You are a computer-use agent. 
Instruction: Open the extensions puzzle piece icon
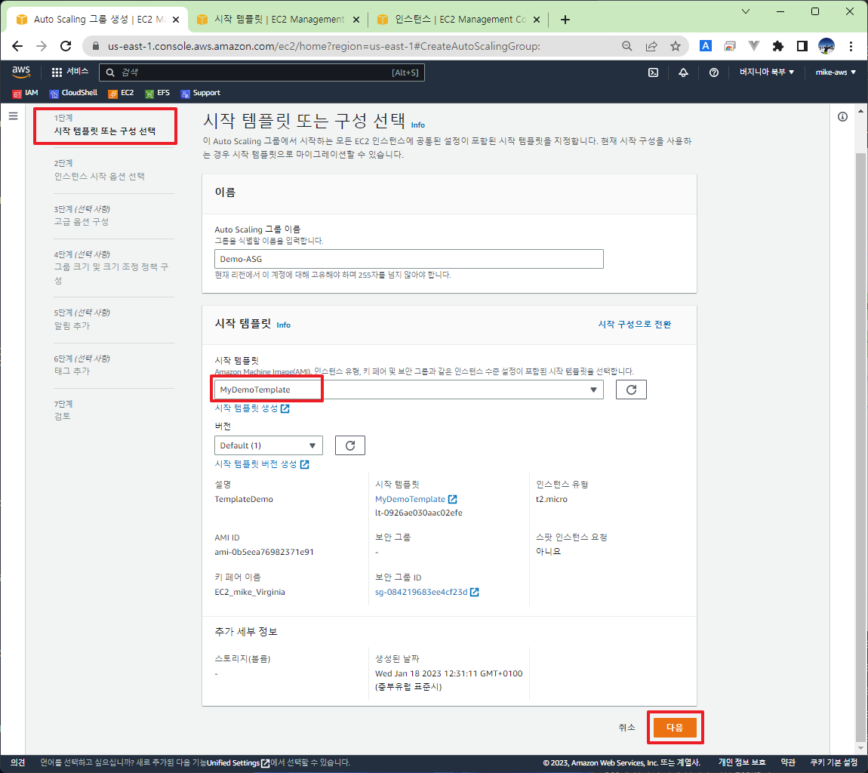point(777,46)
